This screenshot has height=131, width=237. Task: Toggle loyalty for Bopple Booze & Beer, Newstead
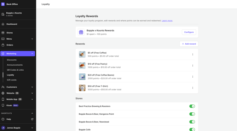pos(192,122)
